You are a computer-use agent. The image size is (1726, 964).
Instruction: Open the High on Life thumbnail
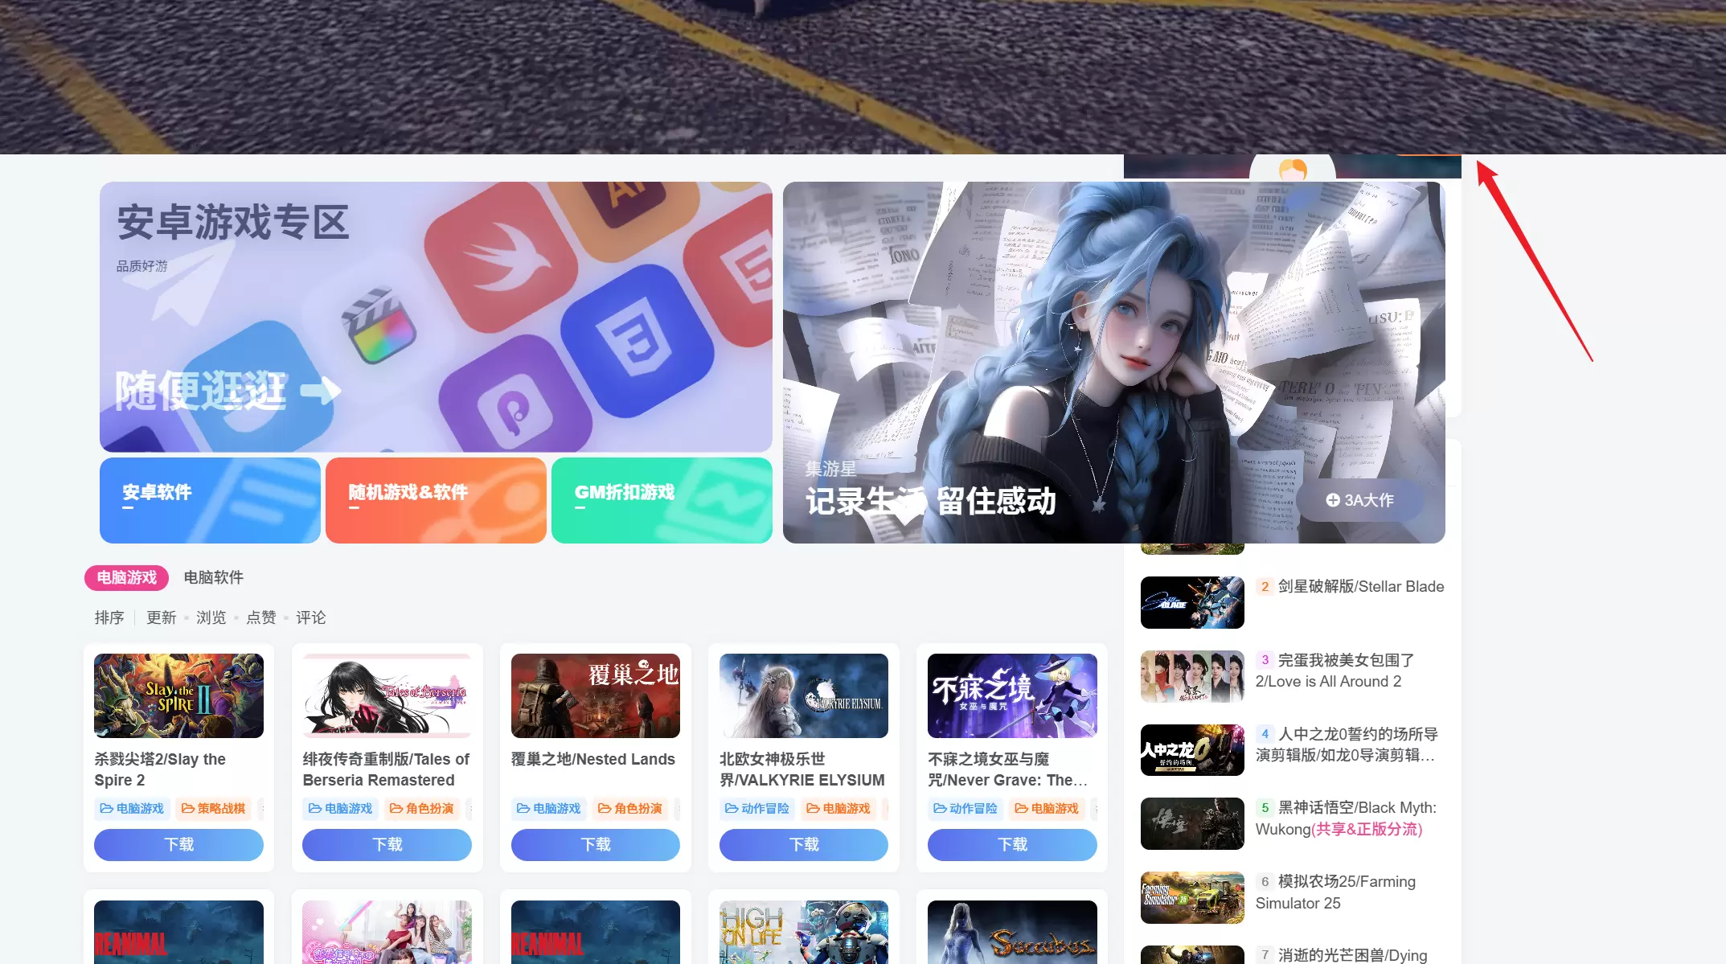(x=804, y=932)
